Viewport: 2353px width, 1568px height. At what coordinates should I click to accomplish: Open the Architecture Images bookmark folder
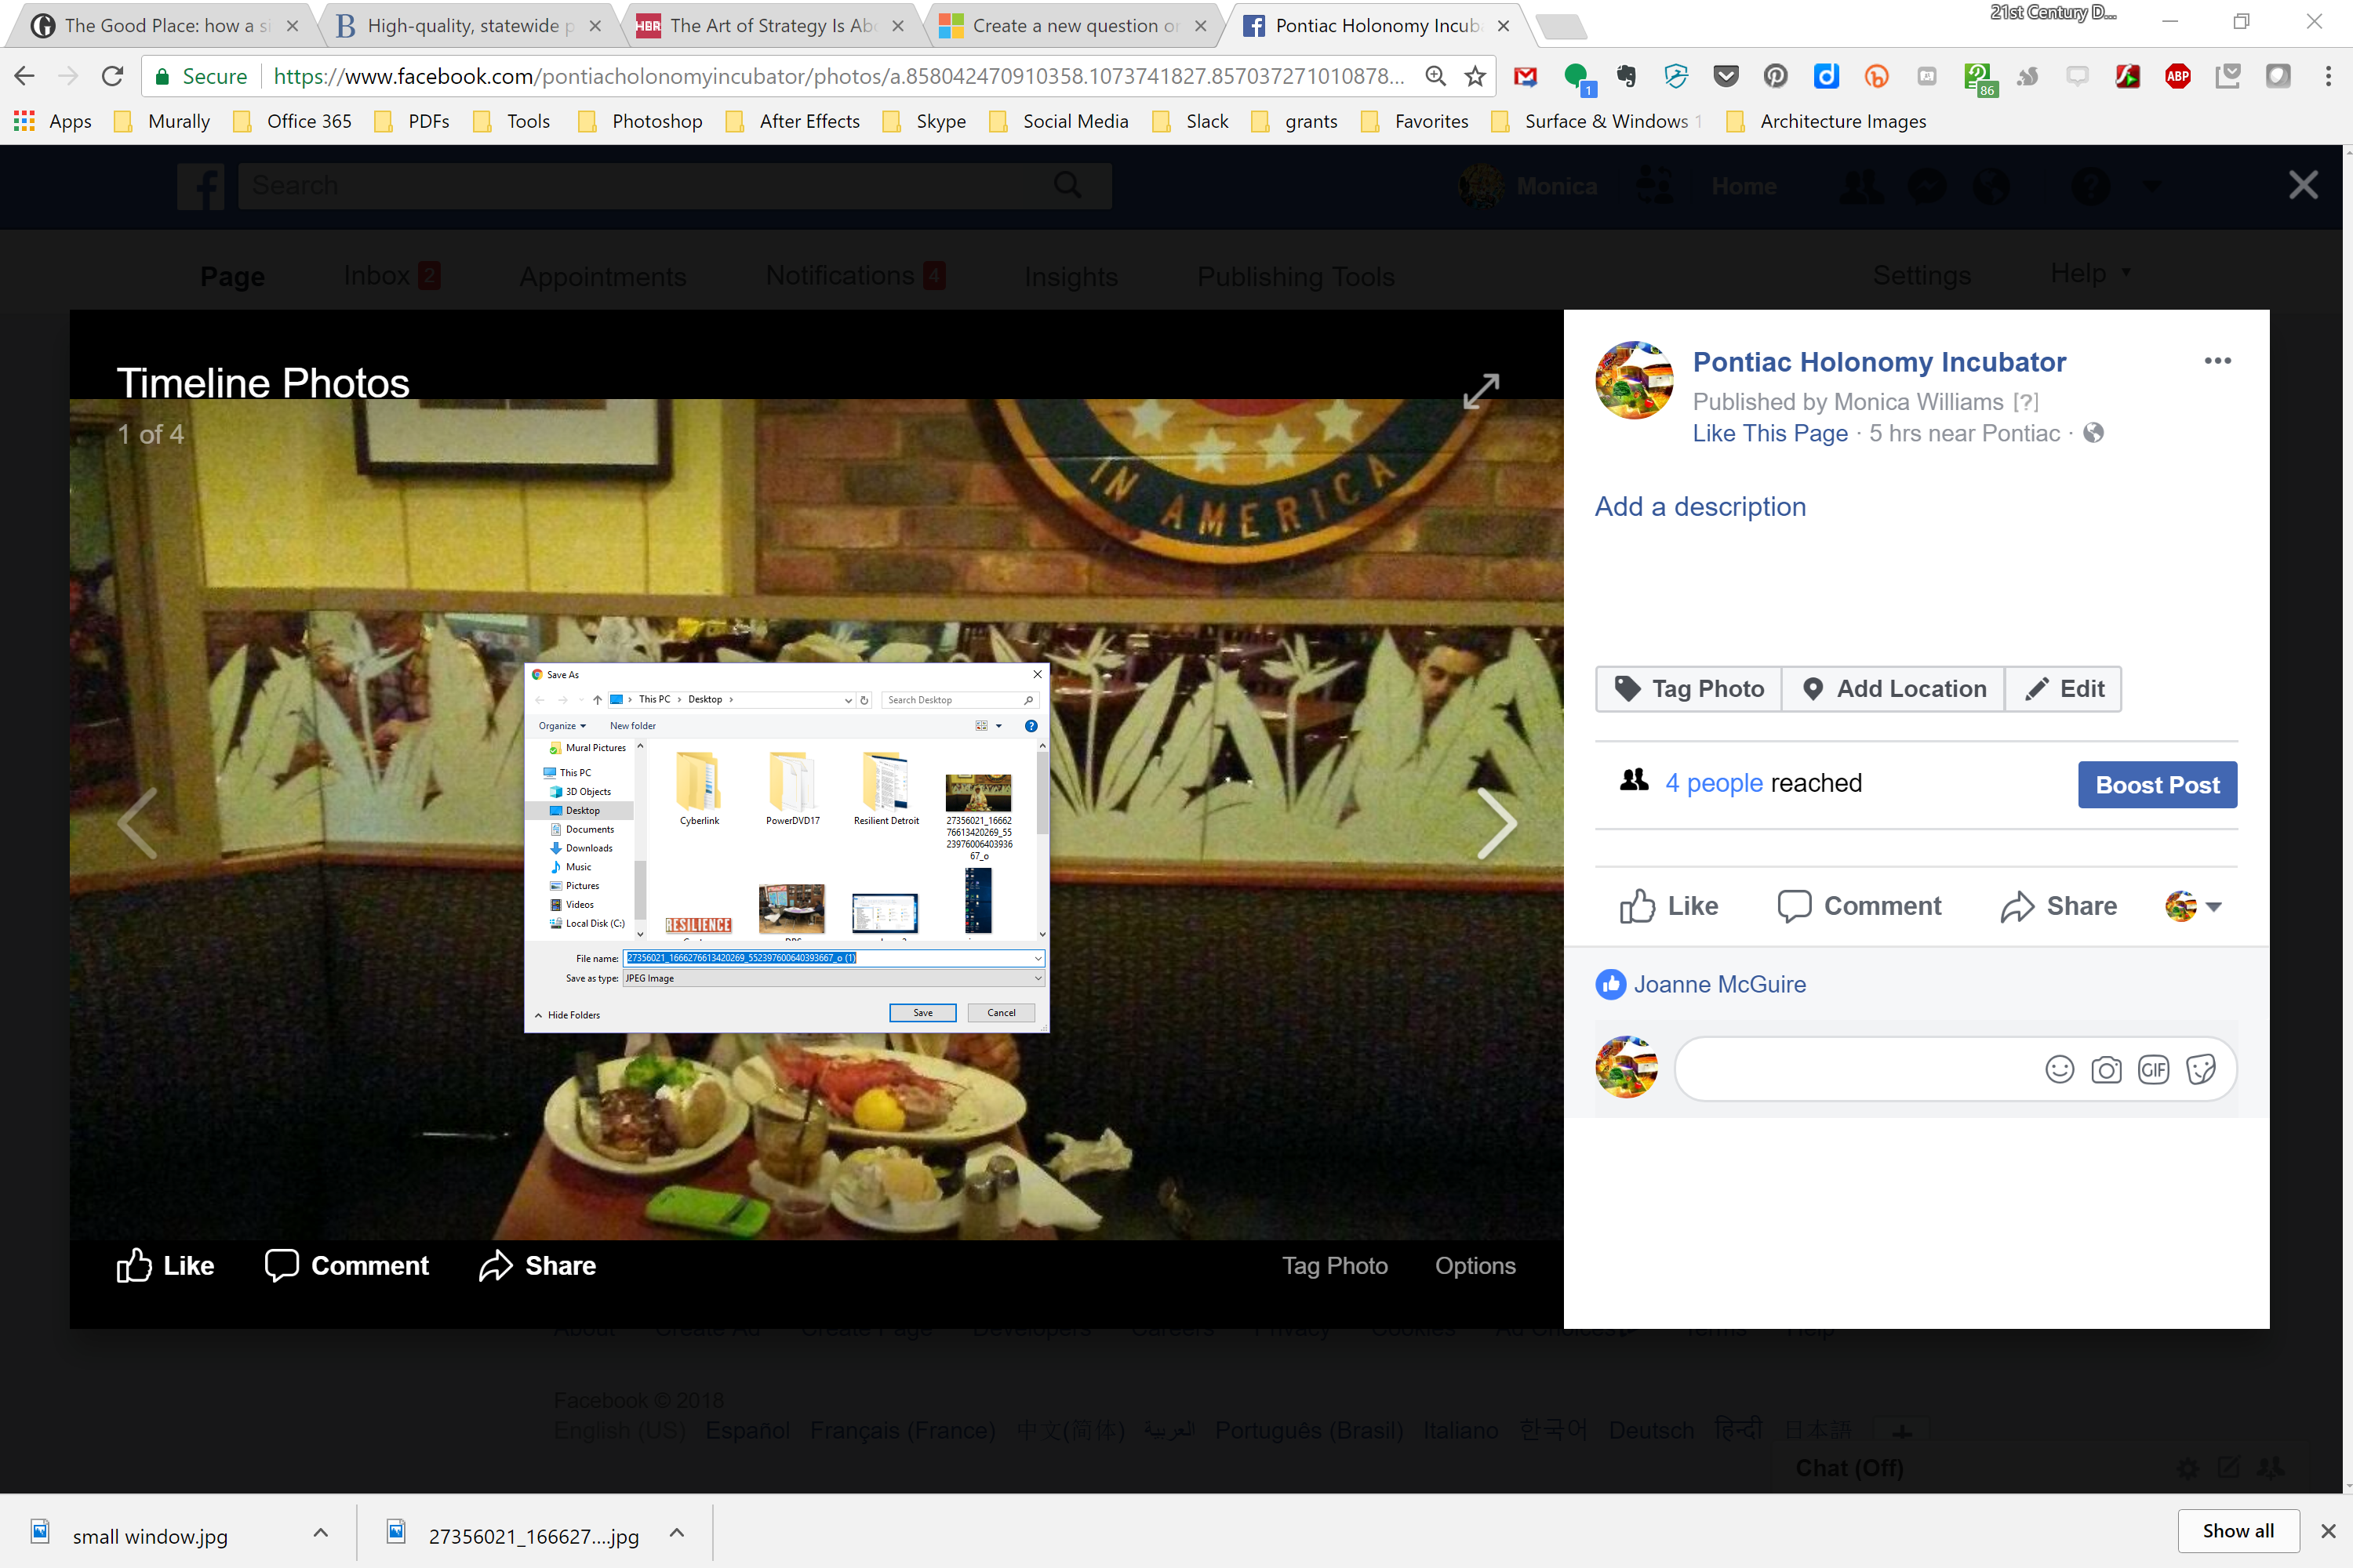coord(1826,121)
